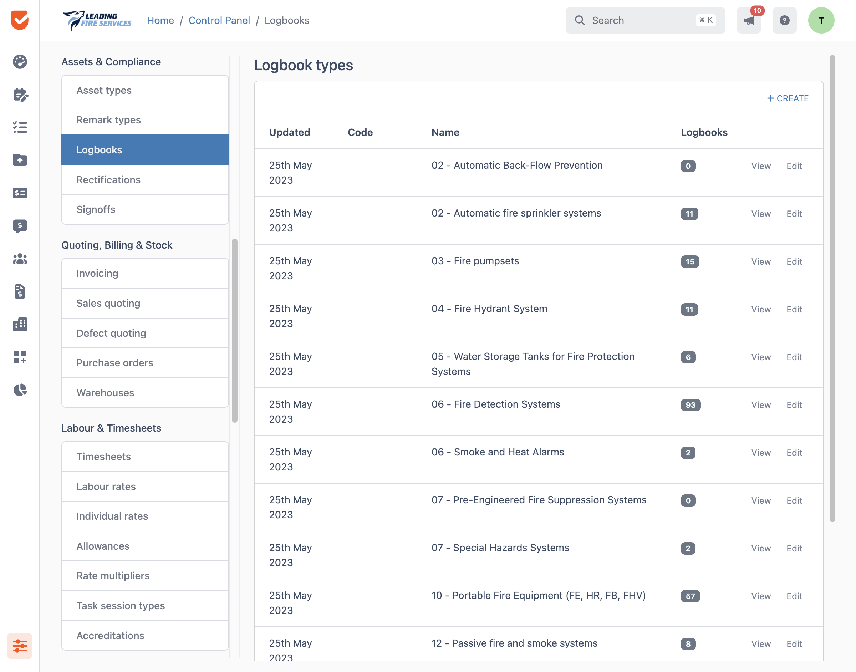Viewport: 856px width, 672px height.
Task: Click the Logbooks column header
Action: pyautogui.click(x=704, y=132)
